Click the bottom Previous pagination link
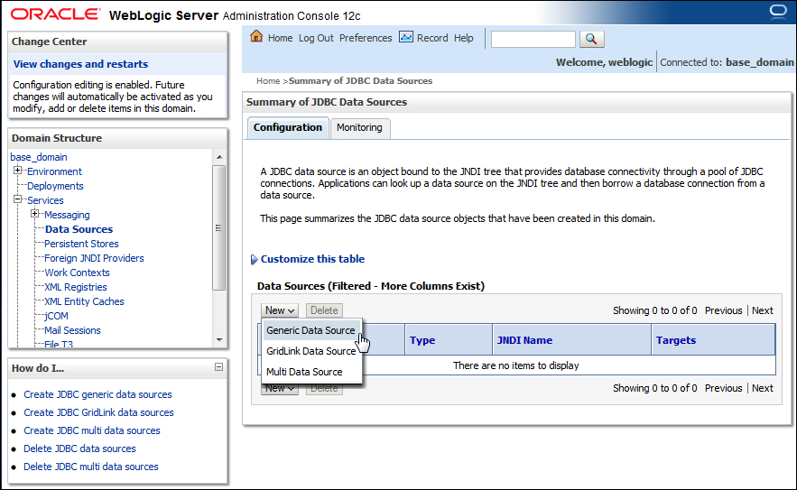Screen dimensions: 797x490 723,388
